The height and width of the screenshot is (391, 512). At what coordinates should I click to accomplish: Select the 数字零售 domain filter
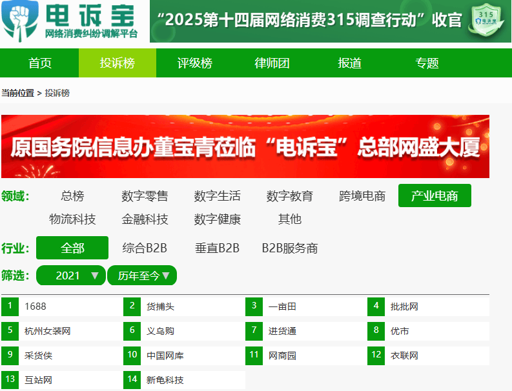point(145,196)
